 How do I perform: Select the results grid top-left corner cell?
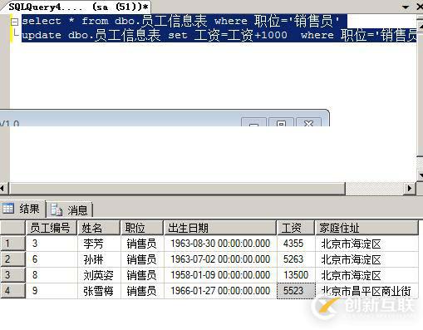click(12, 228)
